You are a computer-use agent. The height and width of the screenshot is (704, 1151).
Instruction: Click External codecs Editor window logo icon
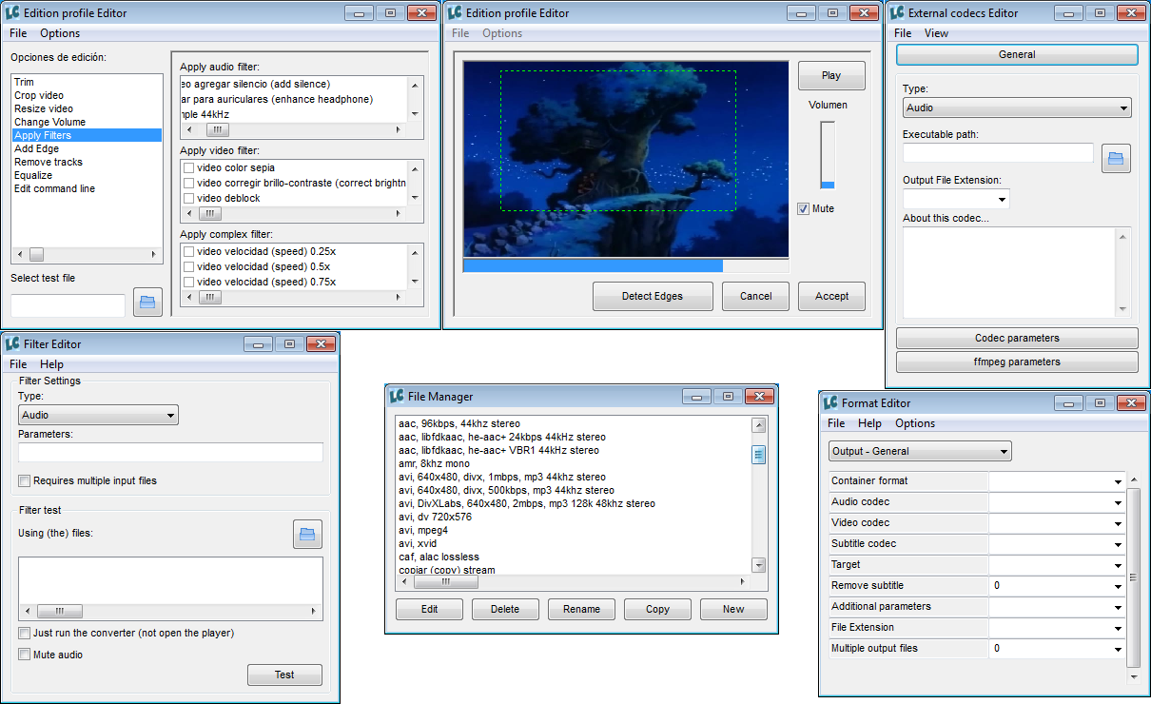pyautogui.click(x=897, y=12)
